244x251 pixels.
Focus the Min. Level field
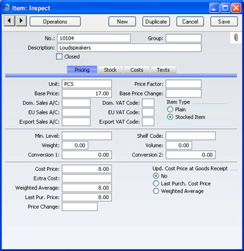tap(87, 136)
